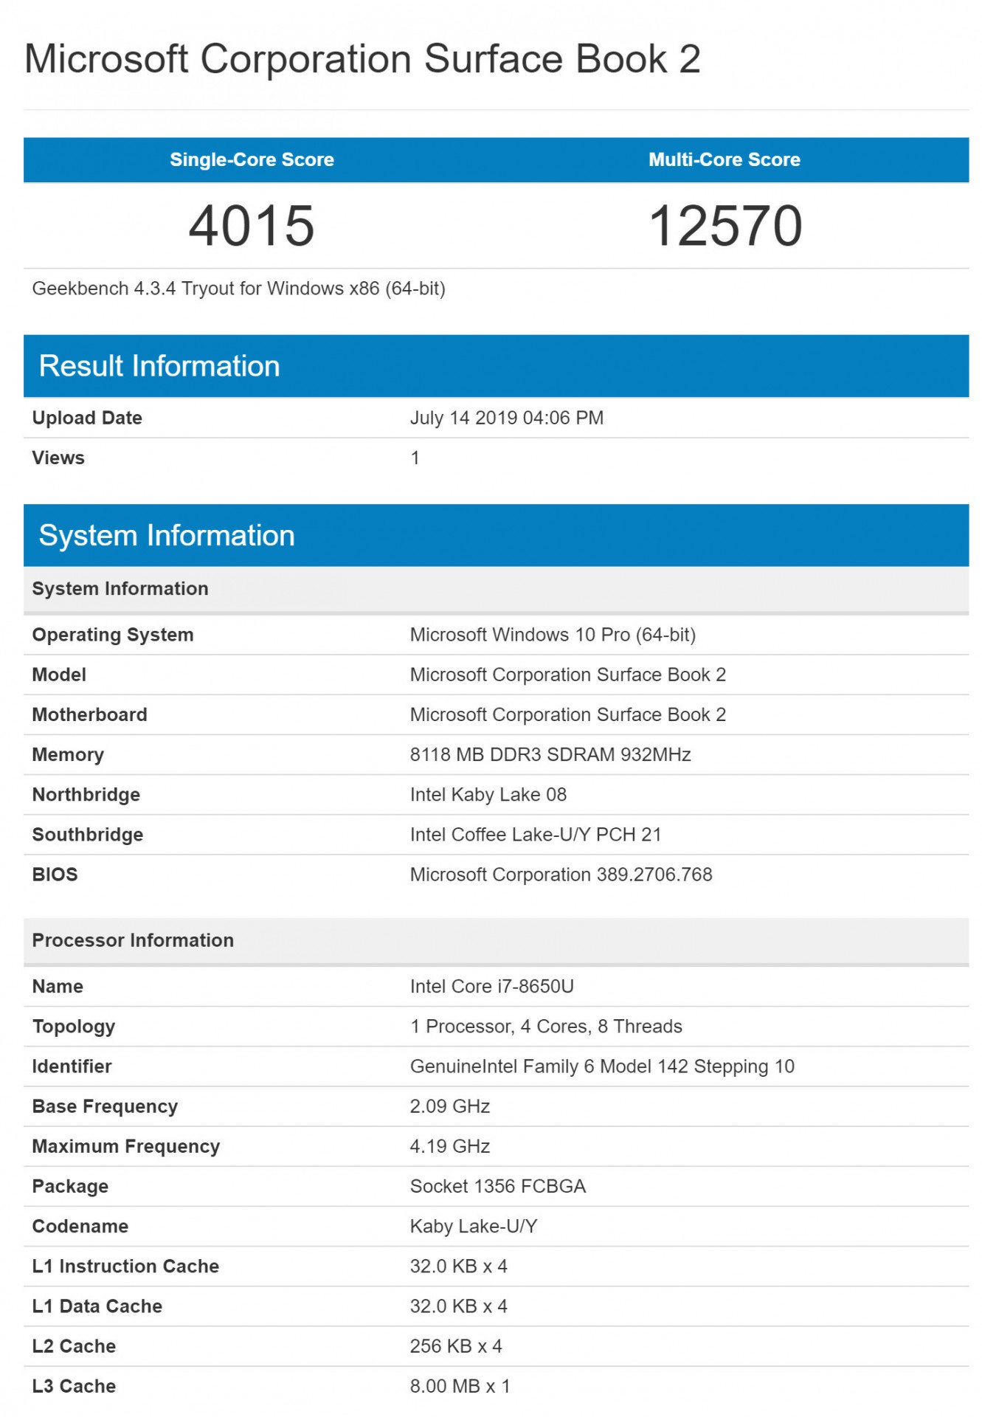
Task: Click the Maximum Frequency label
Action: click(x=126, y=1146)
